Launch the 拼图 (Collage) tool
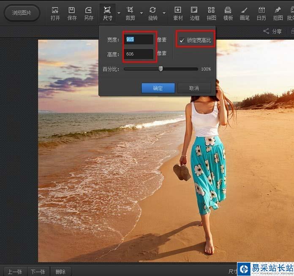294x276 pixels. 211,13
